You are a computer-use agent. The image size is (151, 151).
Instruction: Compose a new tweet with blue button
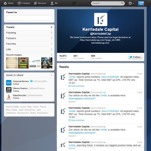point(141,3)
